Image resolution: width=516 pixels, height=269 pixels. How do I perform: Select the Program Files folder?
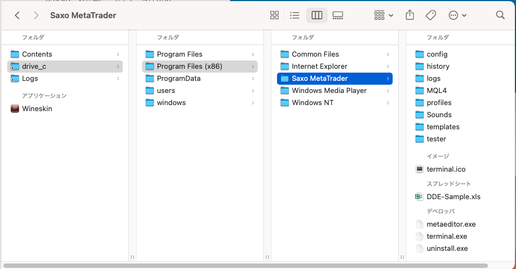[200, 54]
